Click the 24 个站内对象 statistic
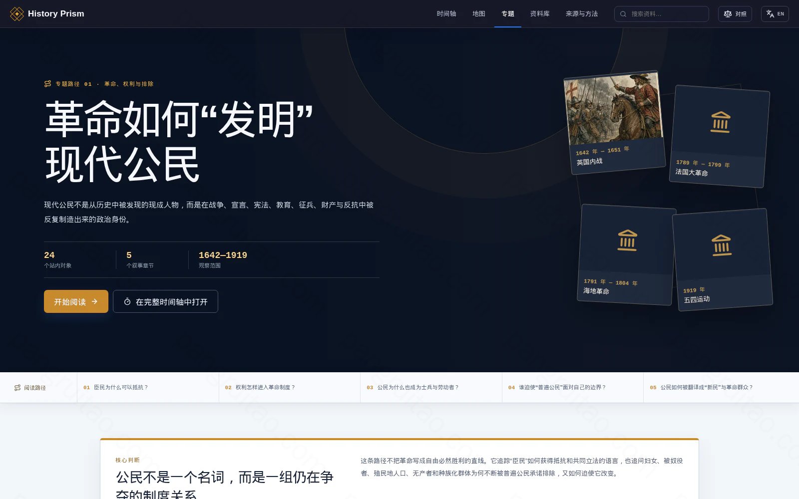 tap(58, 259)
